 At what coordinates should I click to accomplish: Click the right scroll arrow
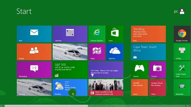pos(186,106)
